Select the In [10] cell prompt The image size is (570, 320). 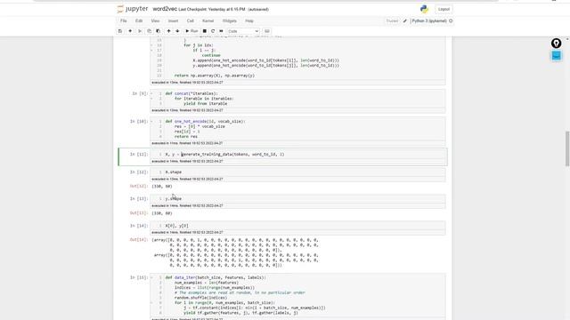click(139, 122)
